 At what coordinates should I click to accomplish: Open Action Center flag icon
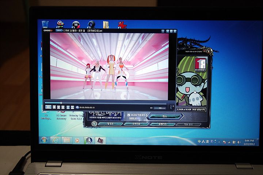click(x=224, y=142)
